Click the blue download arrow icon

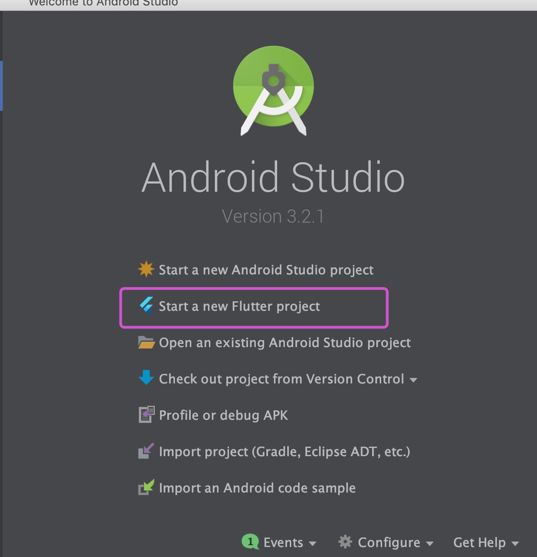point(146,378)
